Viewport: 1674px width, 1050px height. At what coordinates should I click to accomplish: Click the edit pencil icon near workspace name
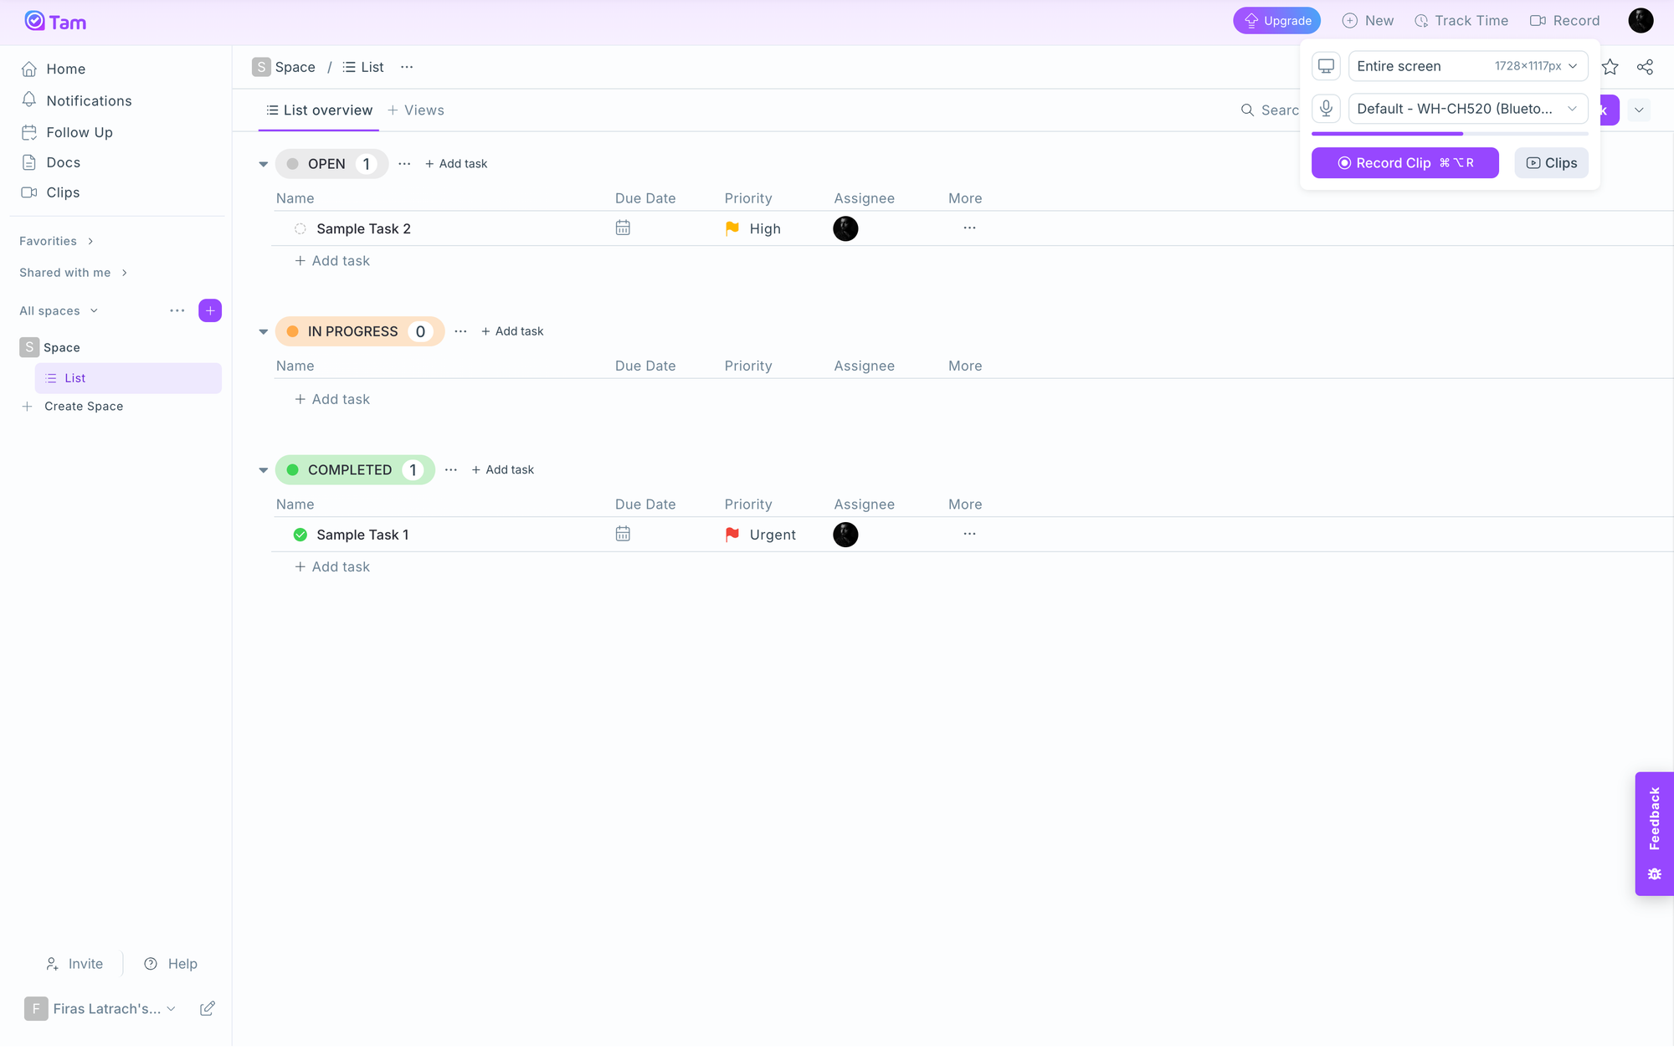pyautogui.click(x=208, y=1008)
